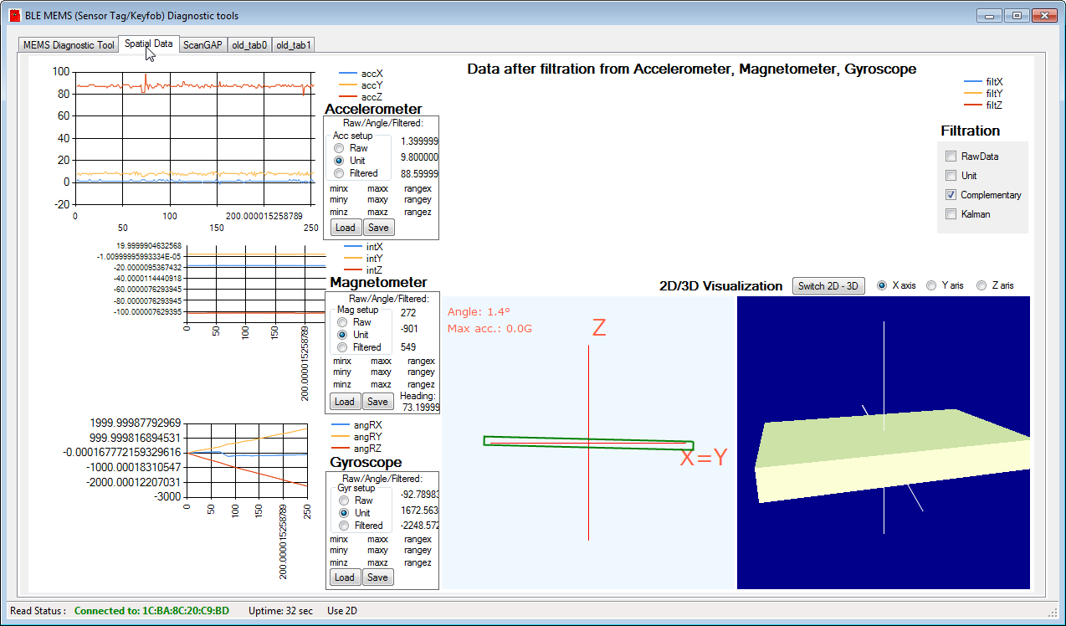This screenshot has height=626, width=1066.
Task: Open the old_tab0 tab
Action: [x=249, y=45]
